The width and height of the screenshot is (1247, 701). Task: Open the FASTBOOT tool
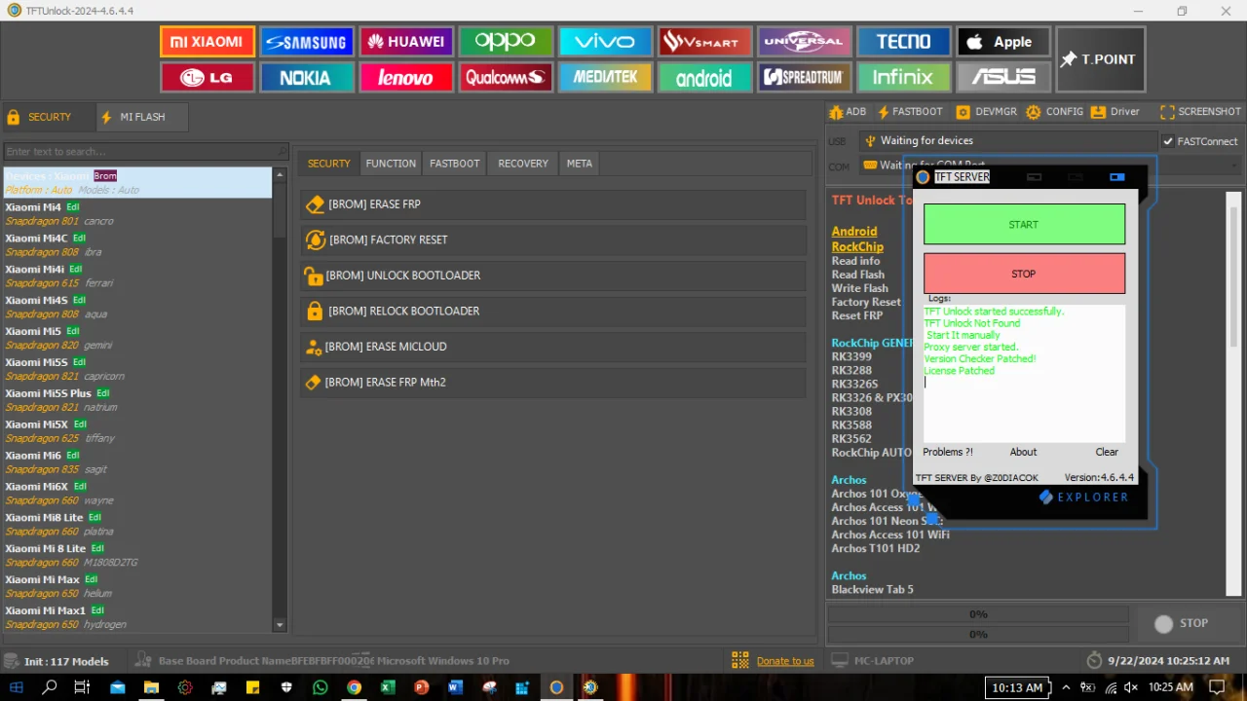click(910, 112)
